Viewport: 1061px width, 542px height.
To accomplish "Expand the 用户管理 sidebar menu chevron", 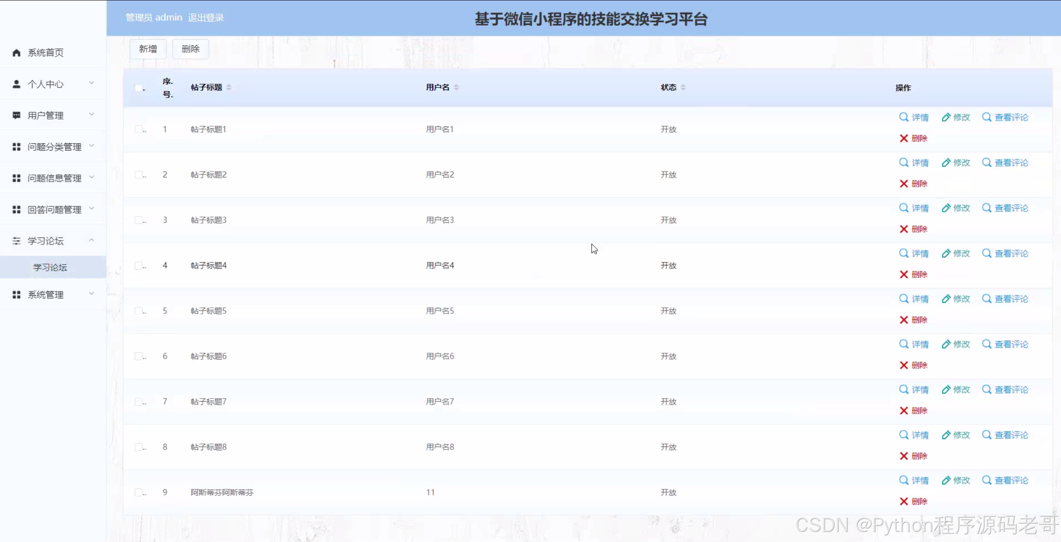I will coord(92,114).
